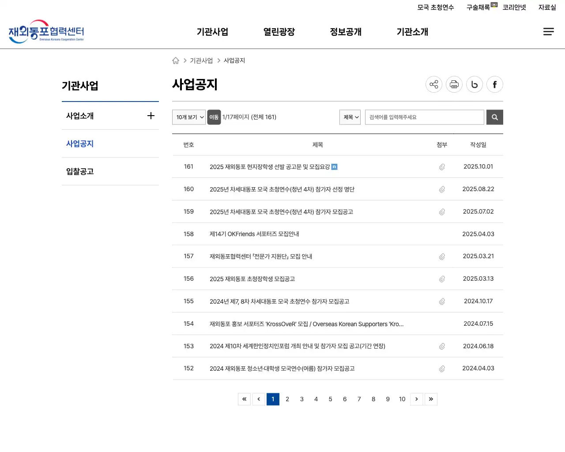Open attachment icon for post 161
This screenshot has width=565, height=452.
[442, 167]
